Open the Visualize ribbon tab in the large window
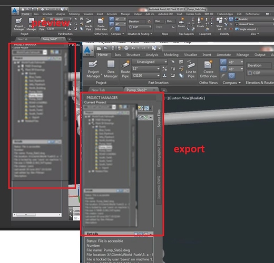Screen dimensions: 274x263 [190, 55]
